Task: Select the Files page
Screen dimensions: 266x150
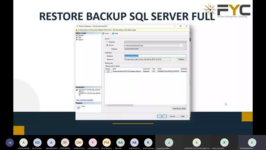Action: pos(80,37)
